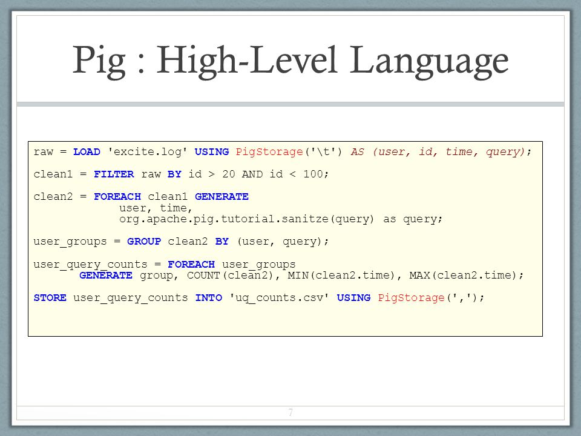Click 'COUNT(clean2)' function call

(x=230, y=276)
